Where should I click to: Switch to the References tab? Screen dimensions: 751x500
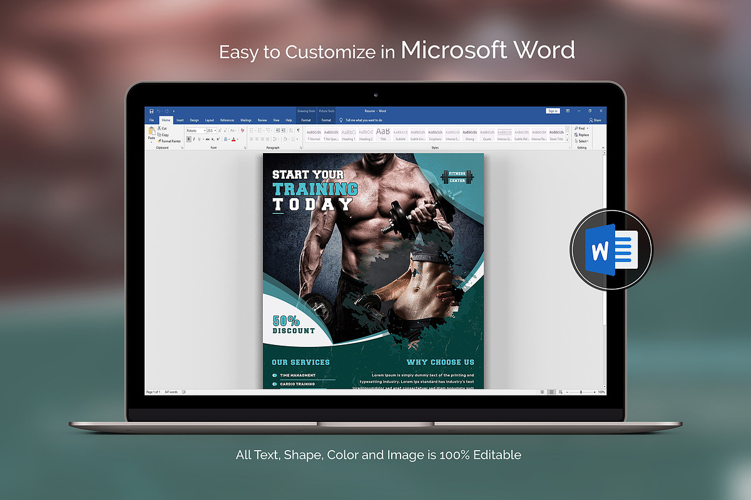tap(227, 120)
